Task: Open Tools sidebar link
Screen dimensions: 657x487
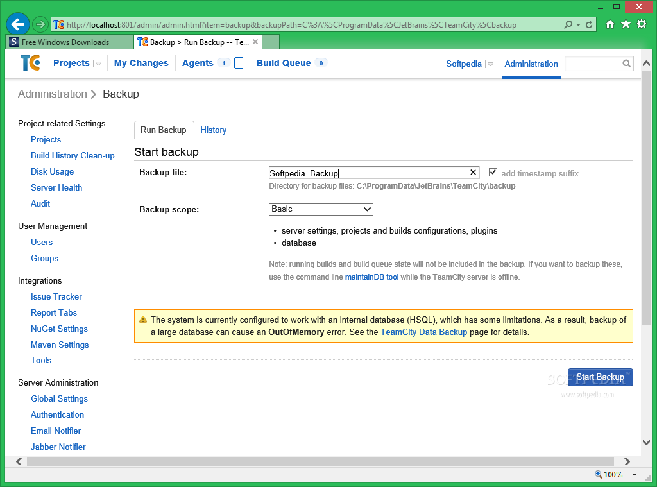Action: click(x=40, y=360)
